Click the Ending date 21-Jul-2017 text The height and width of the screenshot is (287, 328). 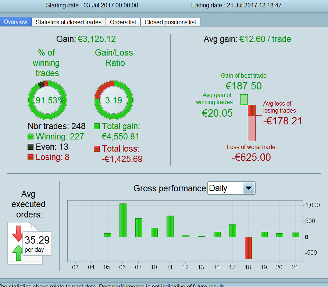[x=236, y=5]
